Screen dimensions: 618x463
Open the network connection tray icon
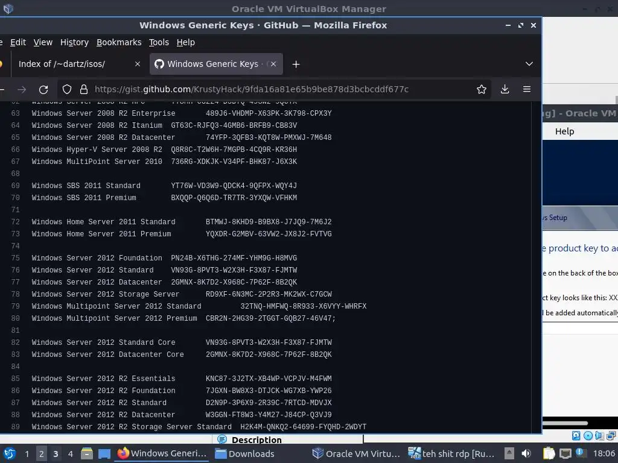click(x=565, y=453)
